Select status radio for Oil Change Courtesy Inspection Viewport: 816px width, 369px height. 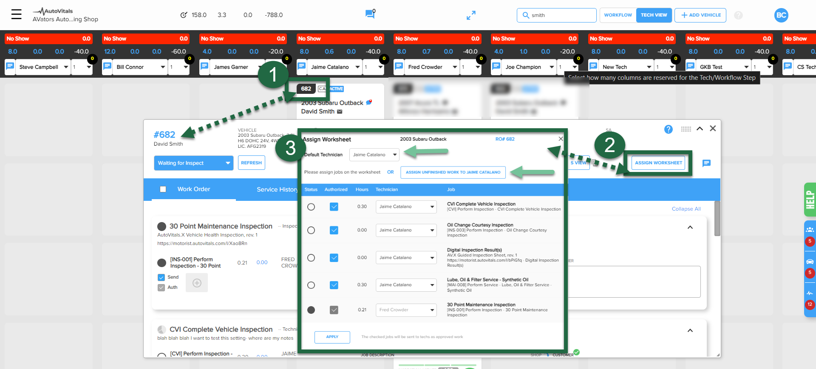point(311,230)
